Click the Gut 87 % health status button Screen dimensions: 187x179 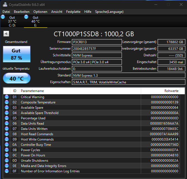point(17,54)
